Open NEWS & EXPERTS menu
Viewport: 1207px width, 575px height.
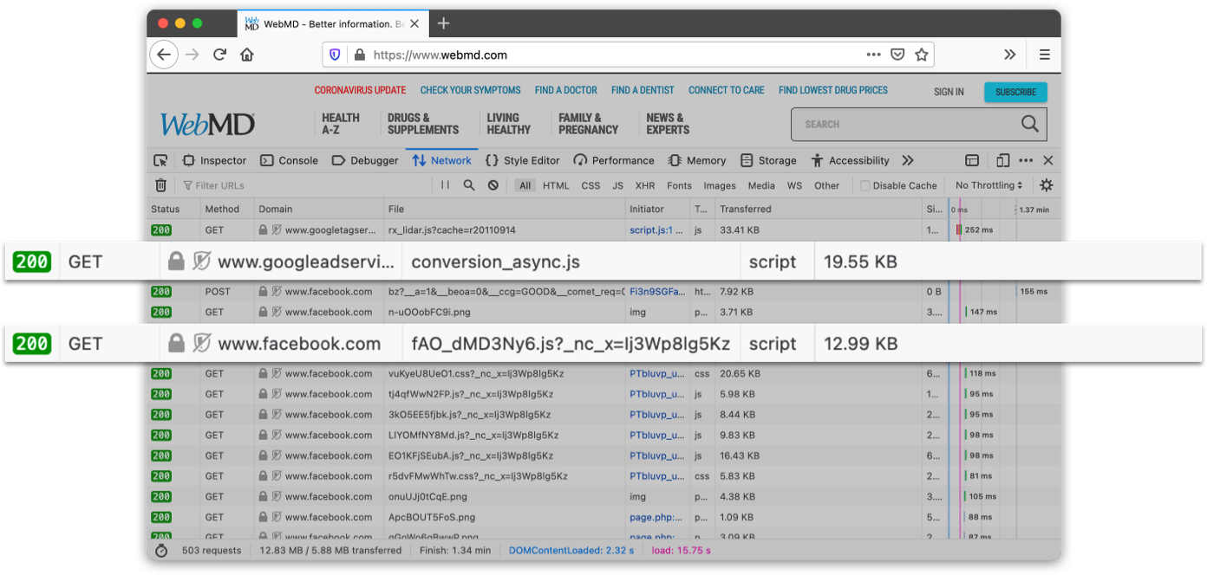point(668,124)
